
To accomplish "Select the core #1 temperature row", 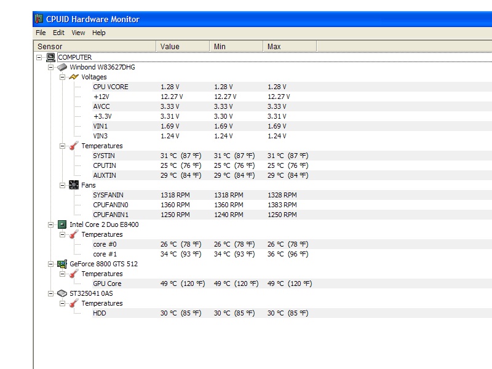I will tap(292, 254).
